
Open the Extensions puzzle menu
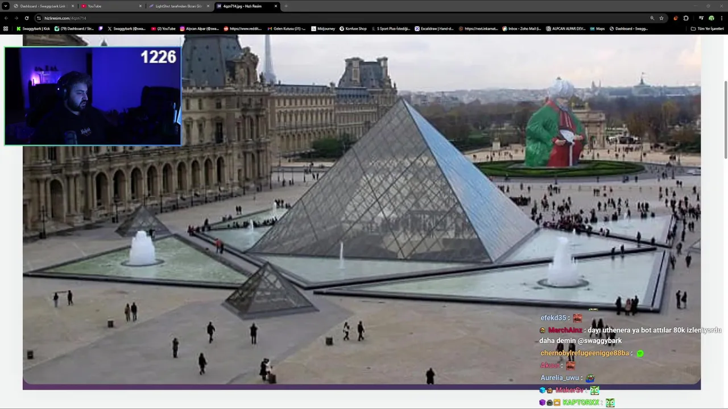(x=686, y=18)
